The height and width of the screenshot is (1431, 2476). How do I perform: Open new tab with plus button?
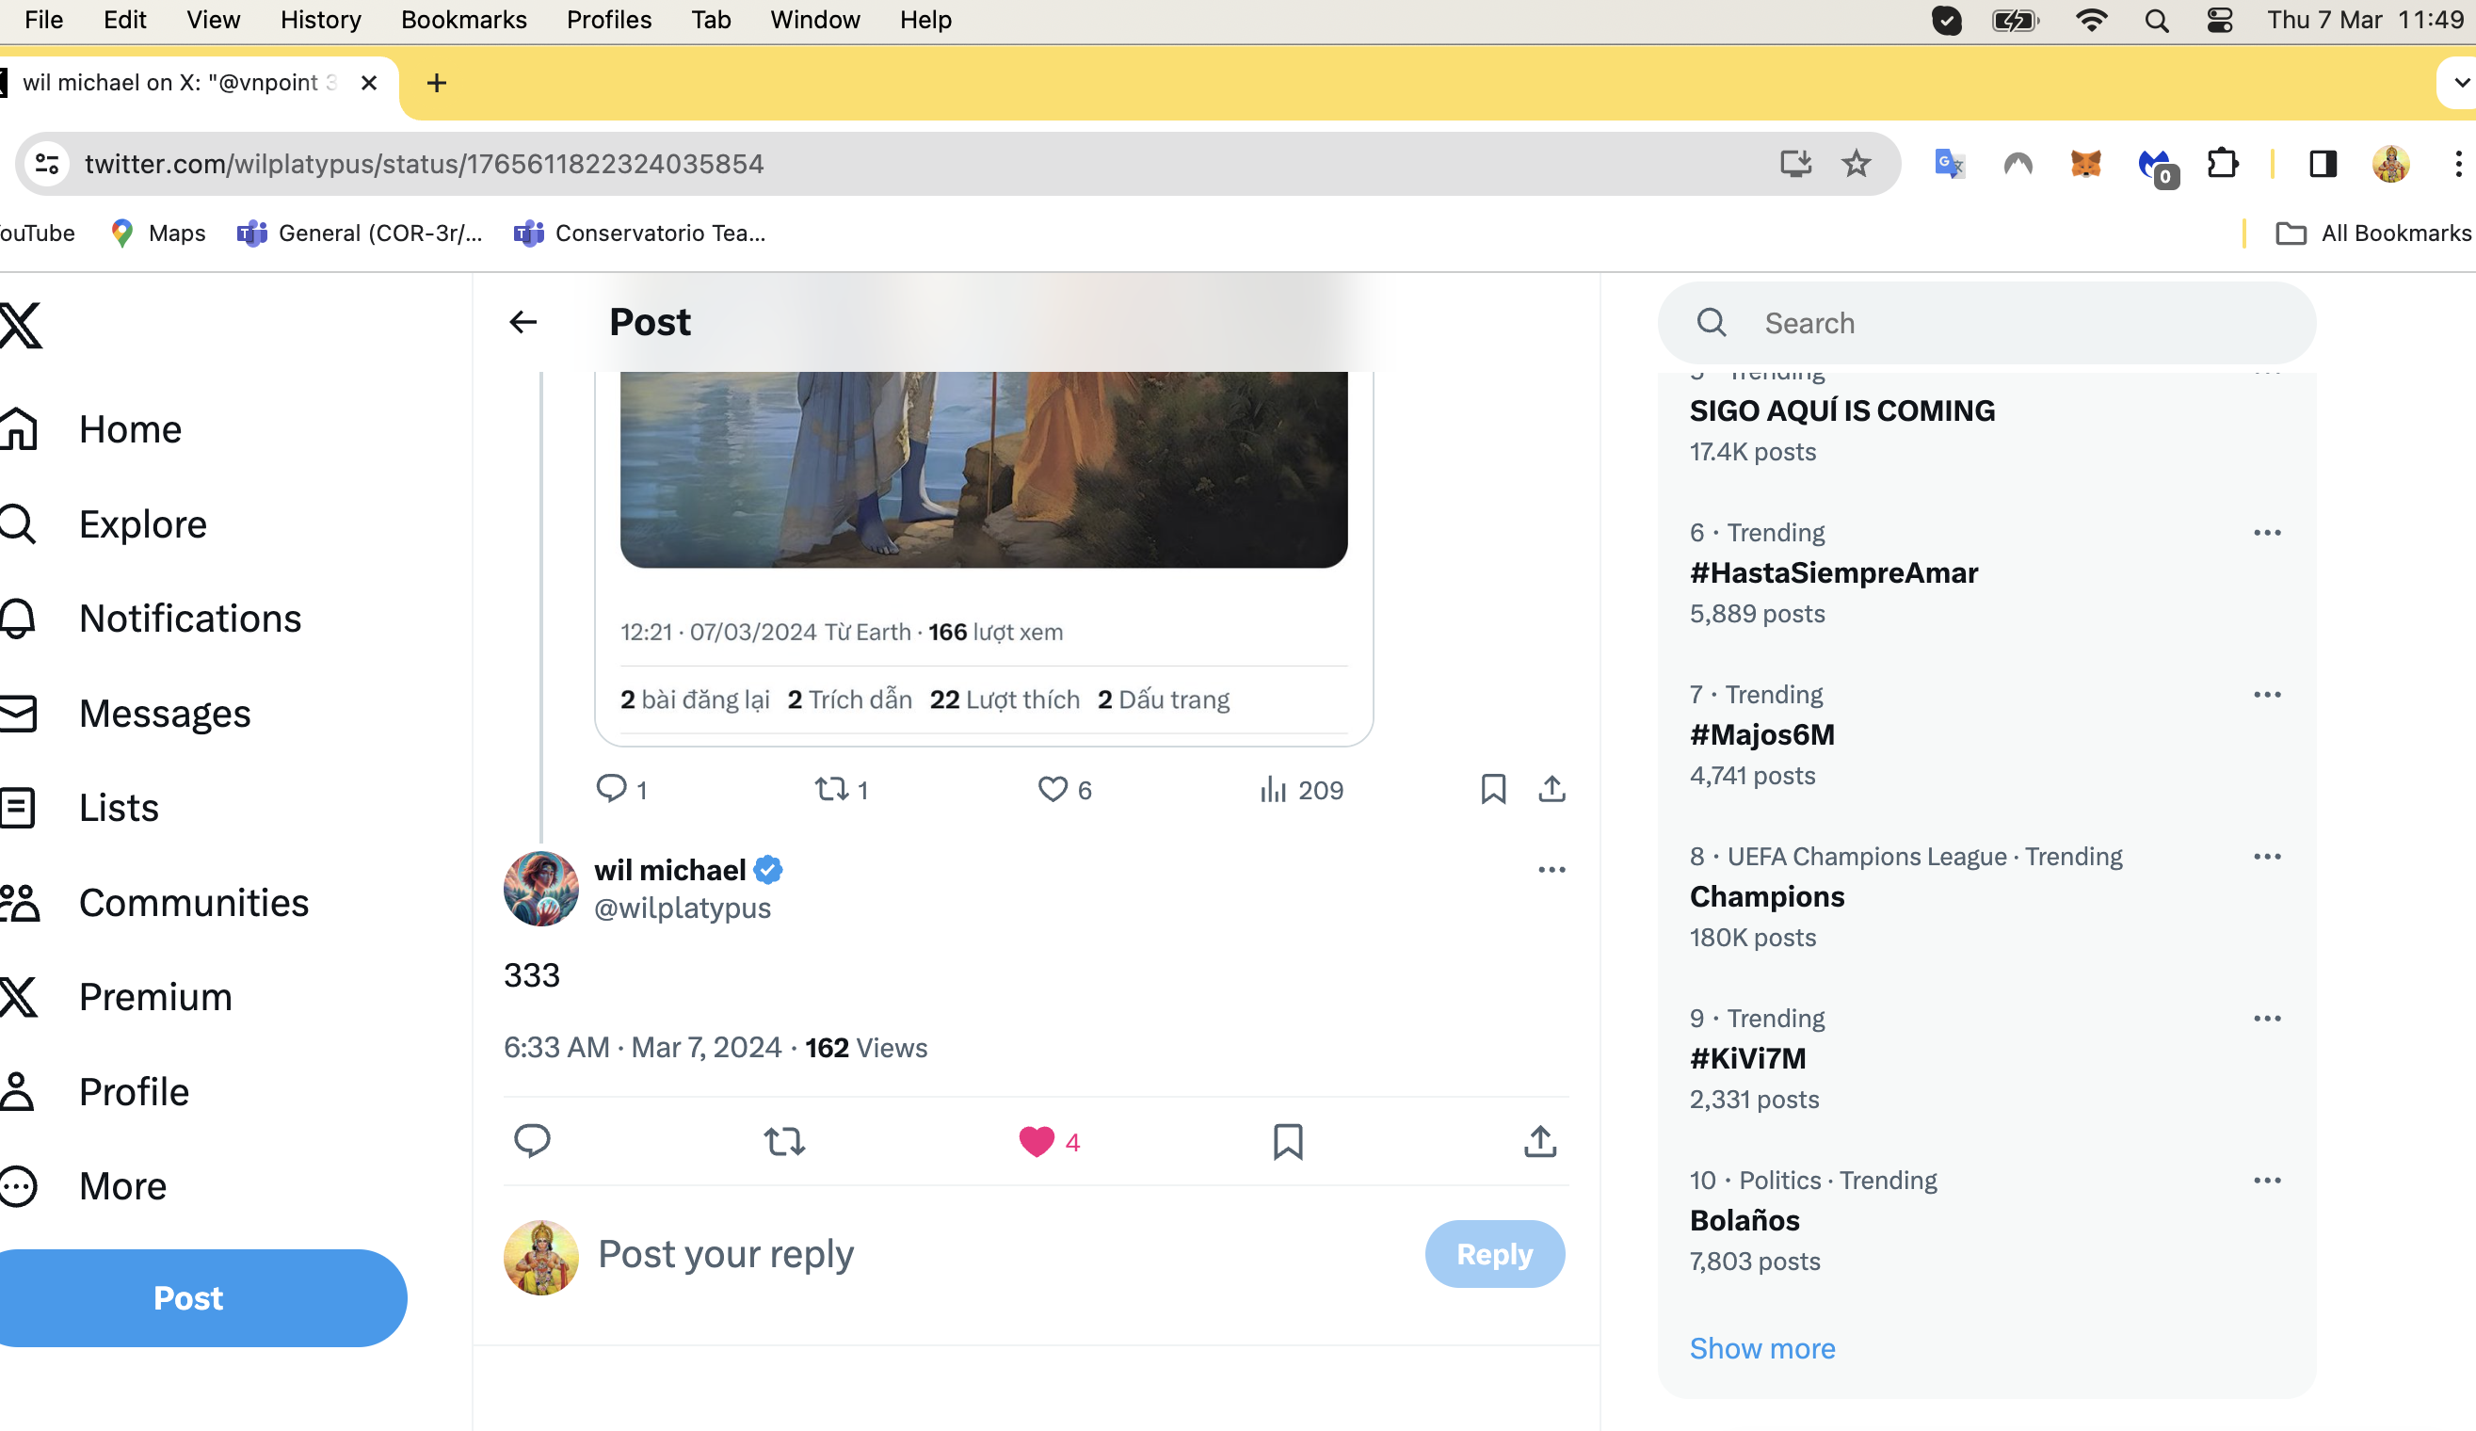point(437,83)
